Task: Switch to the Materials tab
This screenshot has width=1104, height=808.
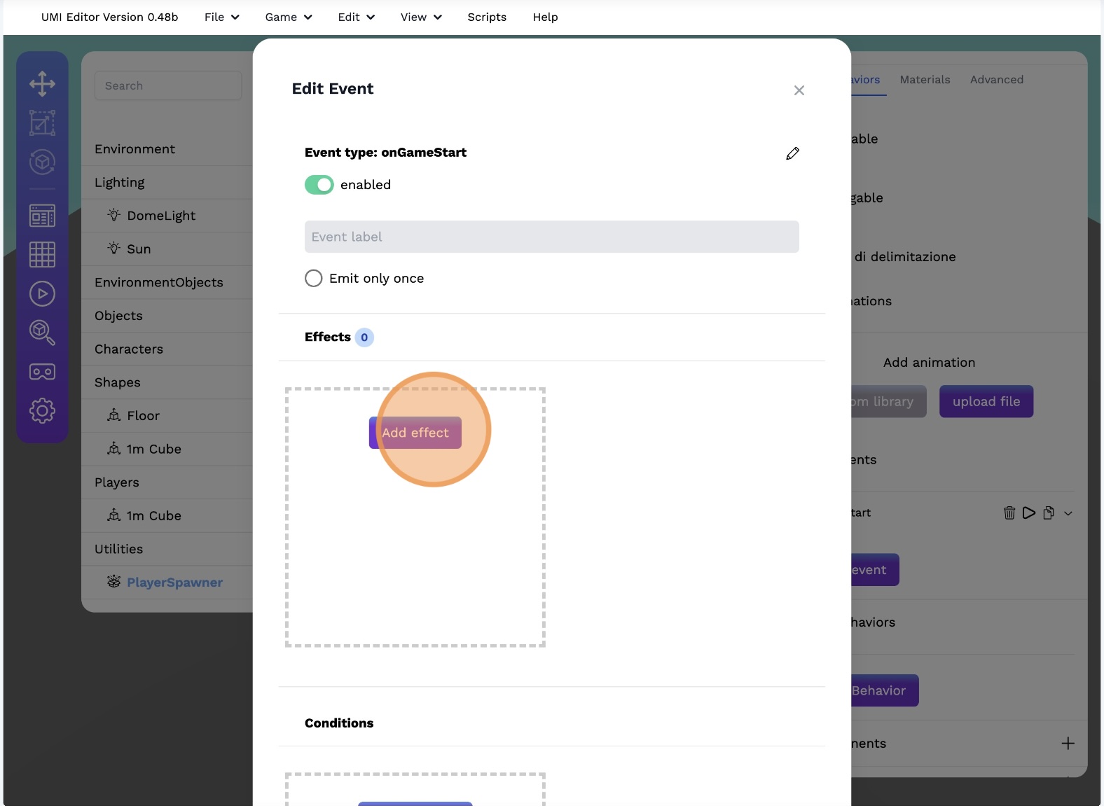Action: tap(925, 80)
